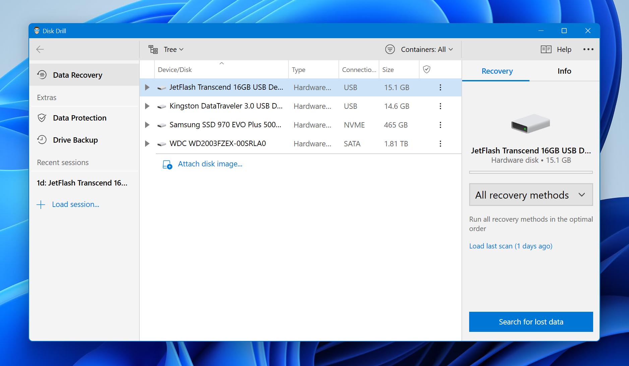Select WDC WD2003FZEX-00SRLA0 row

pos(301,144)
